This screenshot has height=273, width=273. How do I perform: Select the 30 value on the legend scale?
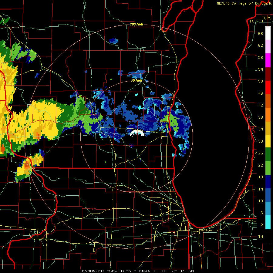(261, 141)
